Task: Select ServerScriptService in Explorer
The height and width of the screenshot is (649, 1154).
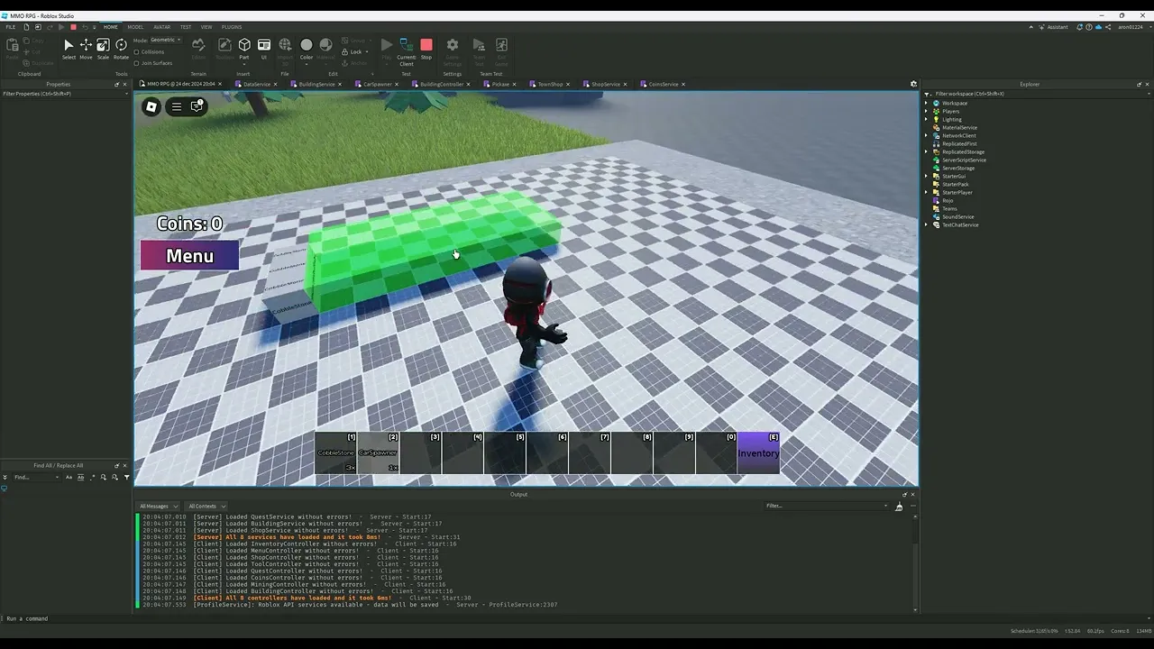Action: click(x=964, y=160)
